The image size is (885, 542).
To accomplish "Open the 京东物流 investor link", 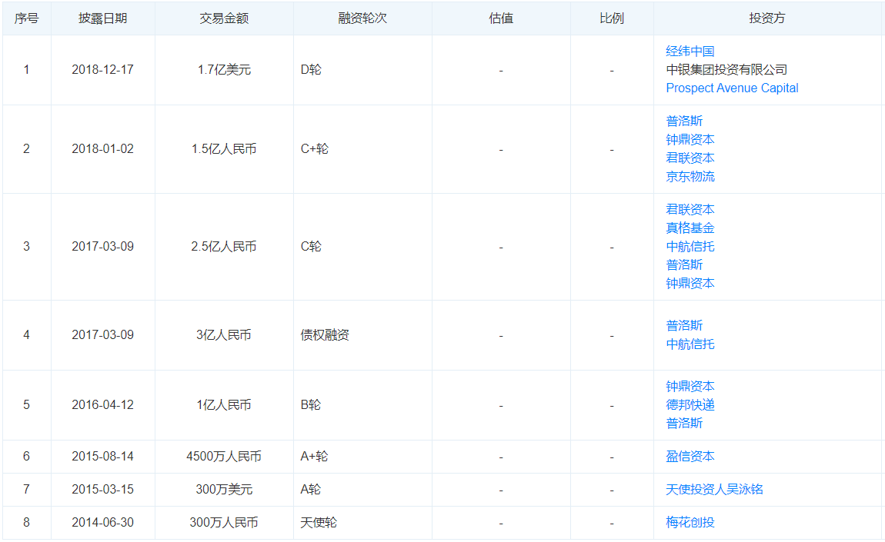I will (x=690, y=177).
